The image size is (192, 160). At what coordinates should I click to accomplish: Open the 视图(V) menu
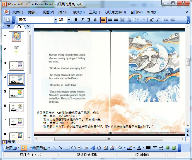48,12
